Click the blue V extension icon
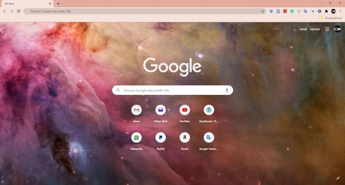Screen dimensions: 345x185 [313, 11]
